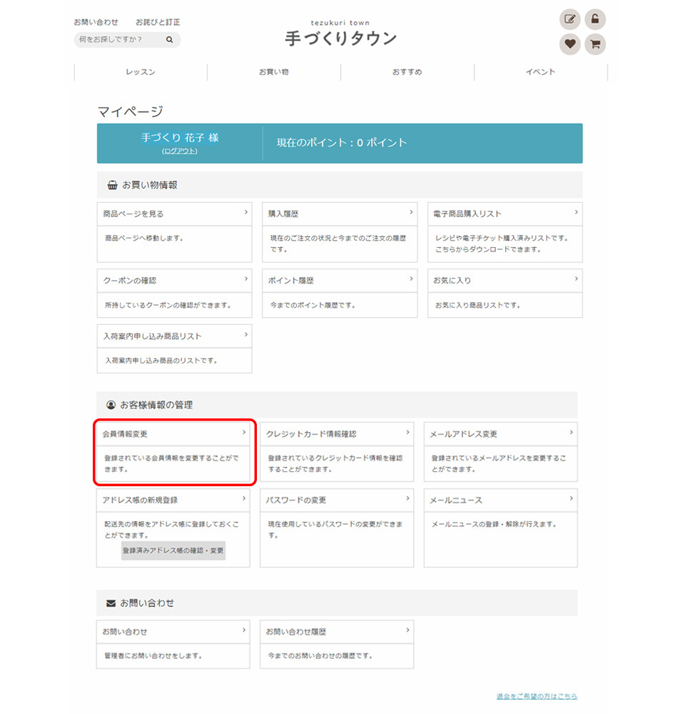Image resolution: width=678 pixels, height=714 pixels.
Task: Open the お買い物 navigation menu
Action: pos(273,72)
